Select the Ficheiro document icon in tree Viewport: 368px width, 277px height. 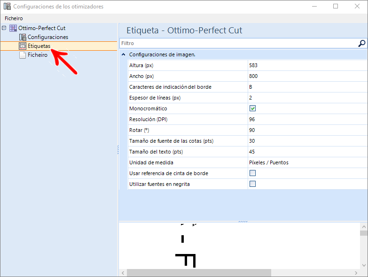[23, 55]
